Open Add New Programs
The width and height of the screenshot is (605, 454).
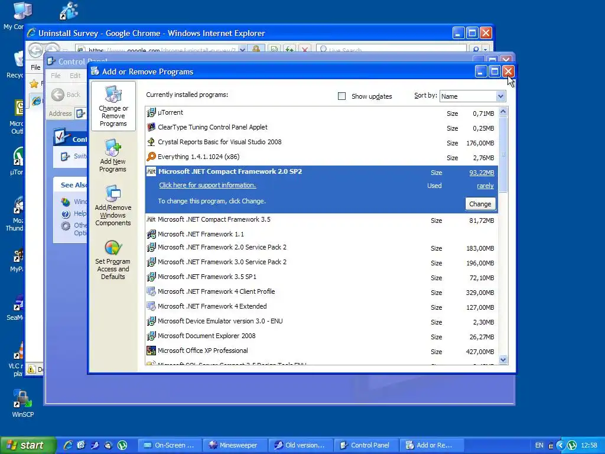pos(113,156)
